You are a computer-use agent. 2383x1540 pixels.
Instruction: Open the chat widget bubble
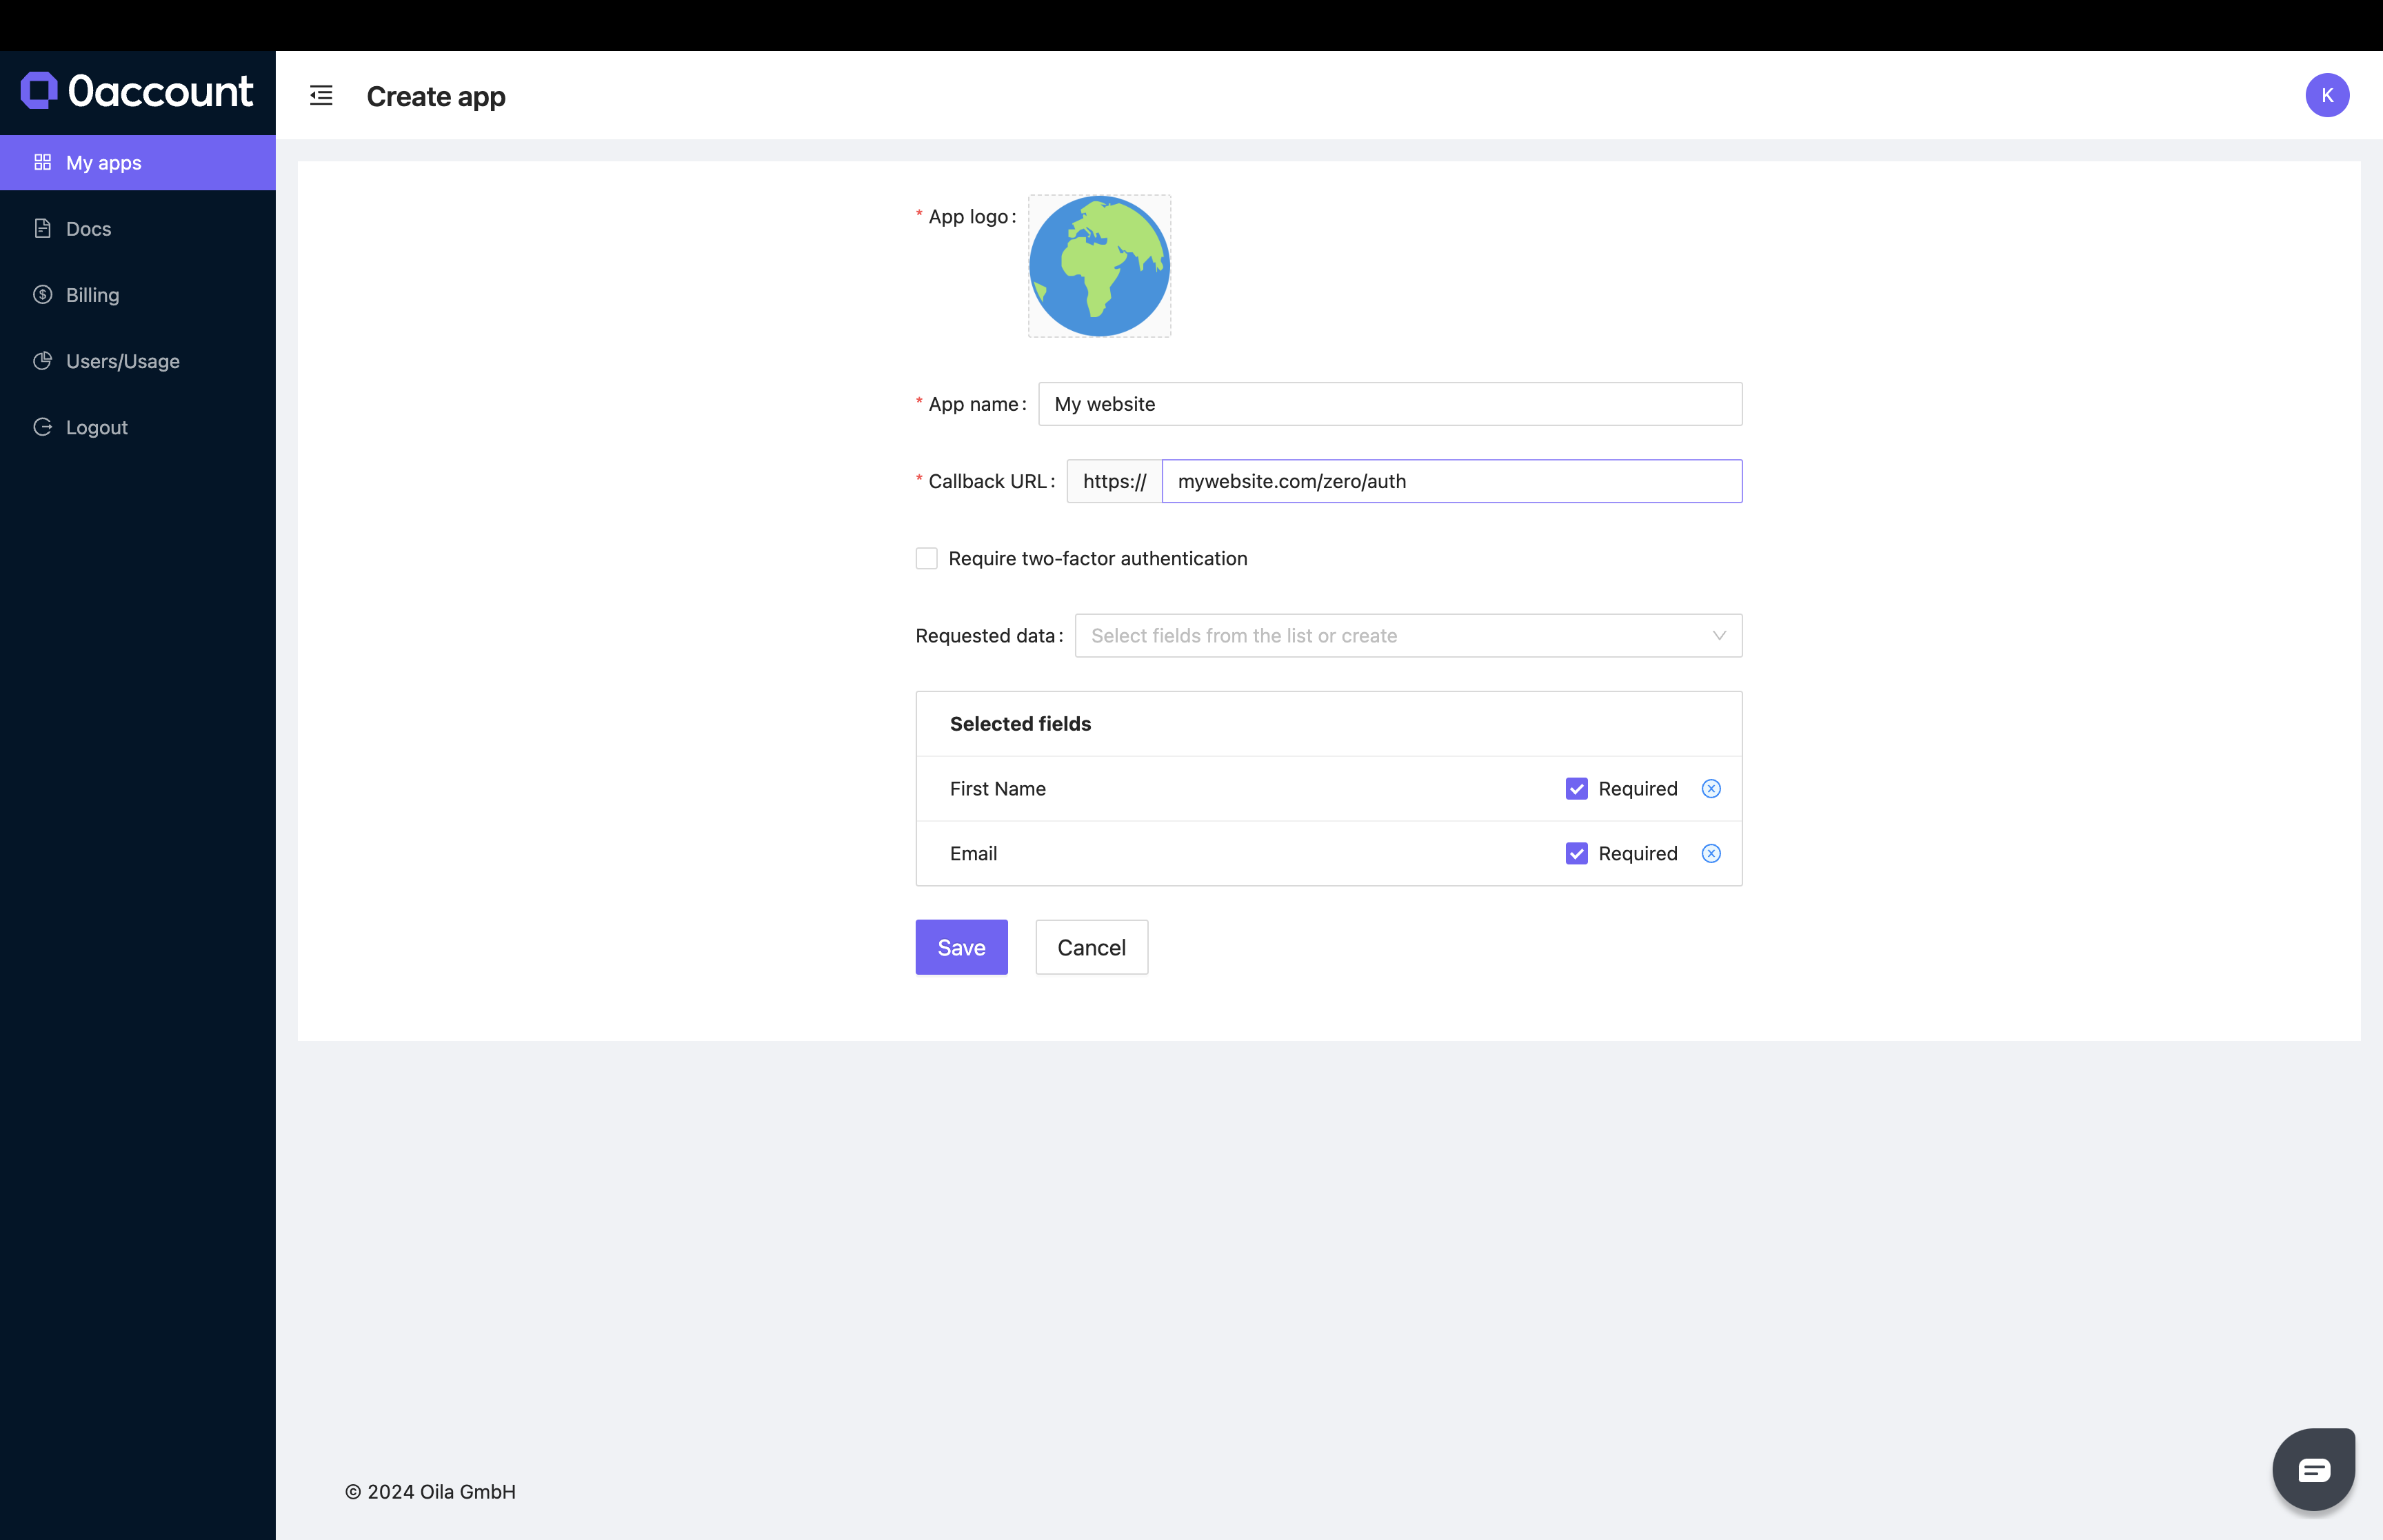(x=2313, y=1468)
